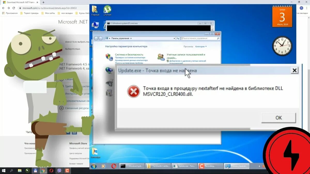310x174 pixels.
Task: Click Панель управления in address breadcrumb
Action: point(121,38)
